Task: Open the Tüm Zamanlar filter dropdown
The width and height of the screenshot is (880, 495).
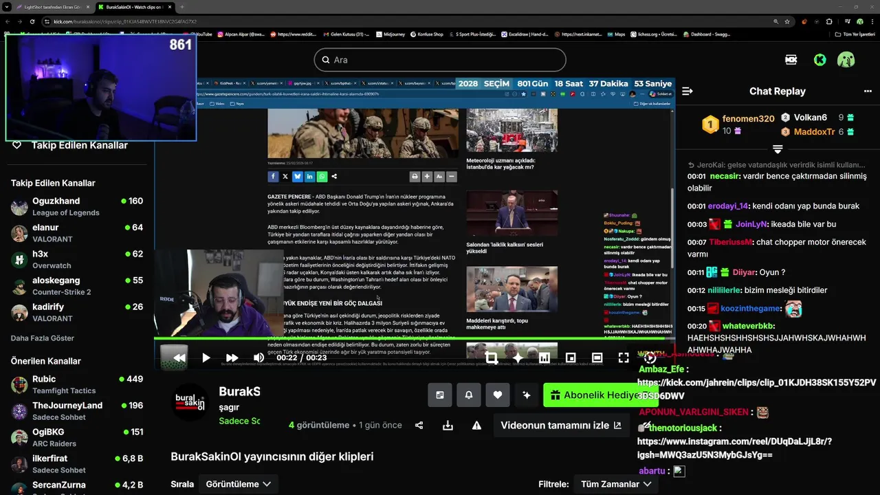Action: click(615, 484)
